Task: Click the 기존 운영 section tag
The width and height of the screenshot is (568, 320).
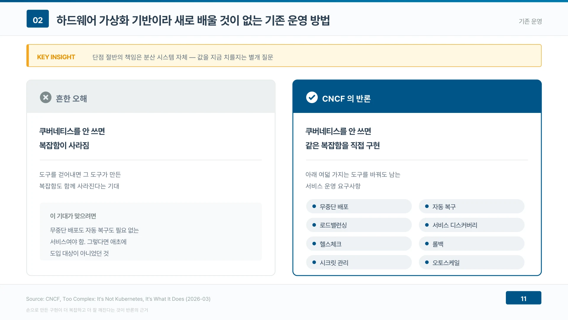Action: click(530, 21)
